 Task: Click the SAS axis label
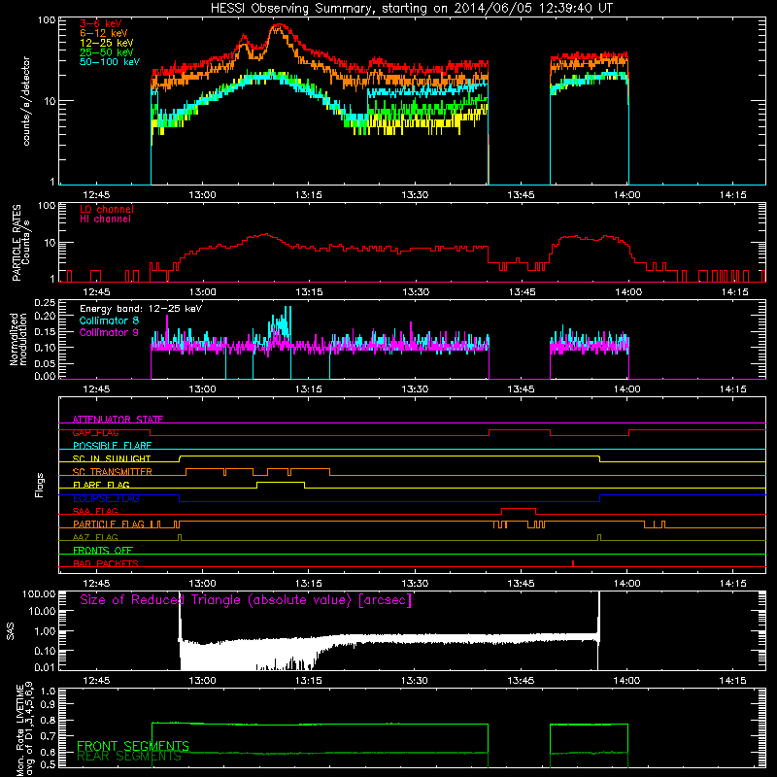(11, 630)
